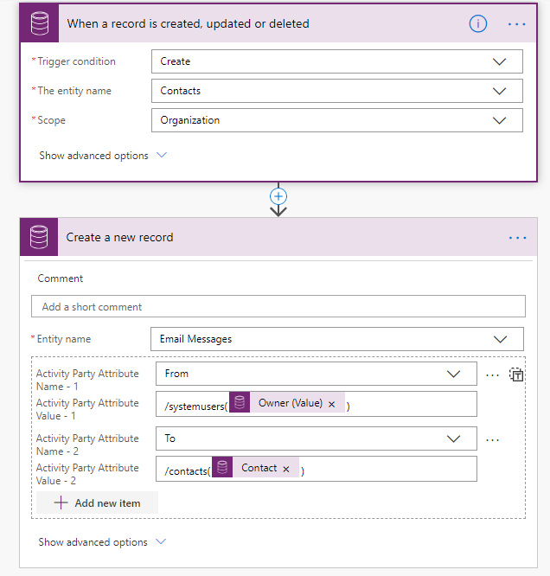
Task: Open the ellipsis menu beside the To field
Action: (492, 439)
